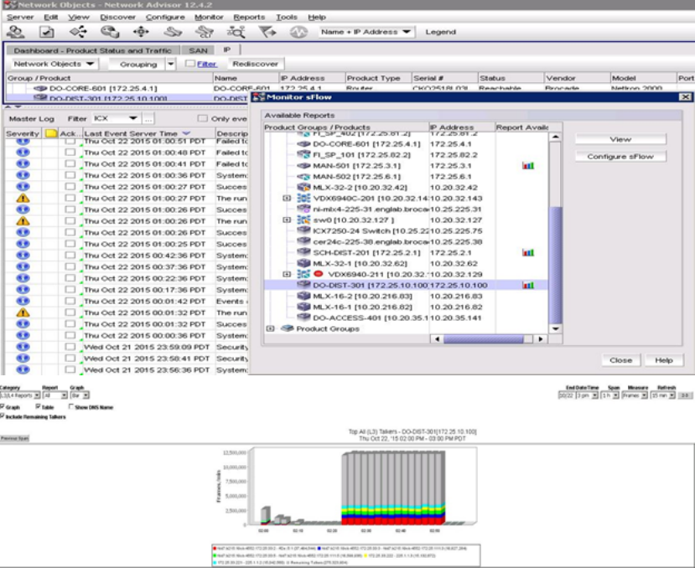Click the CLI configuration toolbar icon
The image size is (695, 568).
(205, 32)
